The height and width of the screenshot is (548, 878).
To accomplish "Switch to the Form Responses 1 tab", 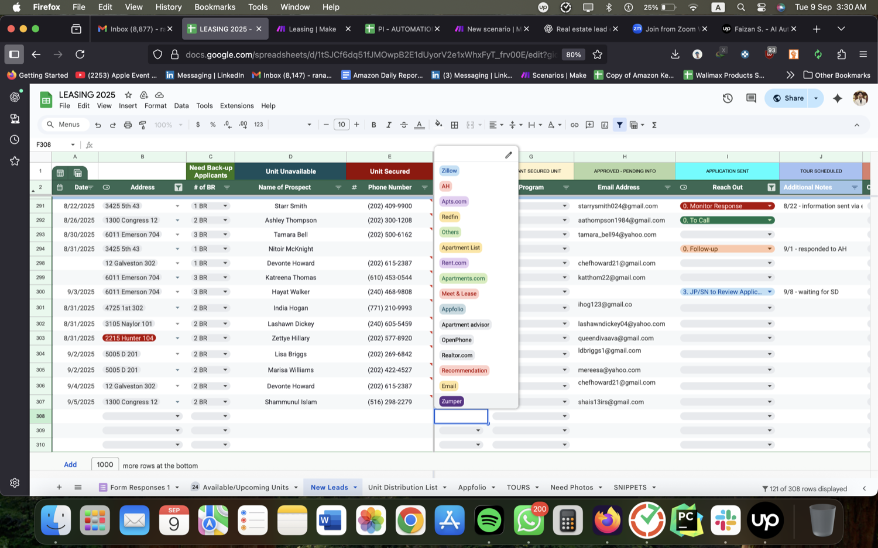I will click(x=140, y=487).
